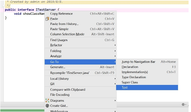Open Local History submenu
The width and height of the screenshot is (191, 112).
81,79
